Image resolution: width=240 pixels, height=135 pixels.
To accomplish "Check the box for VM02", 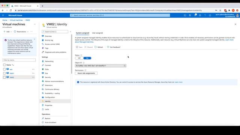I will tap(4, 77).
